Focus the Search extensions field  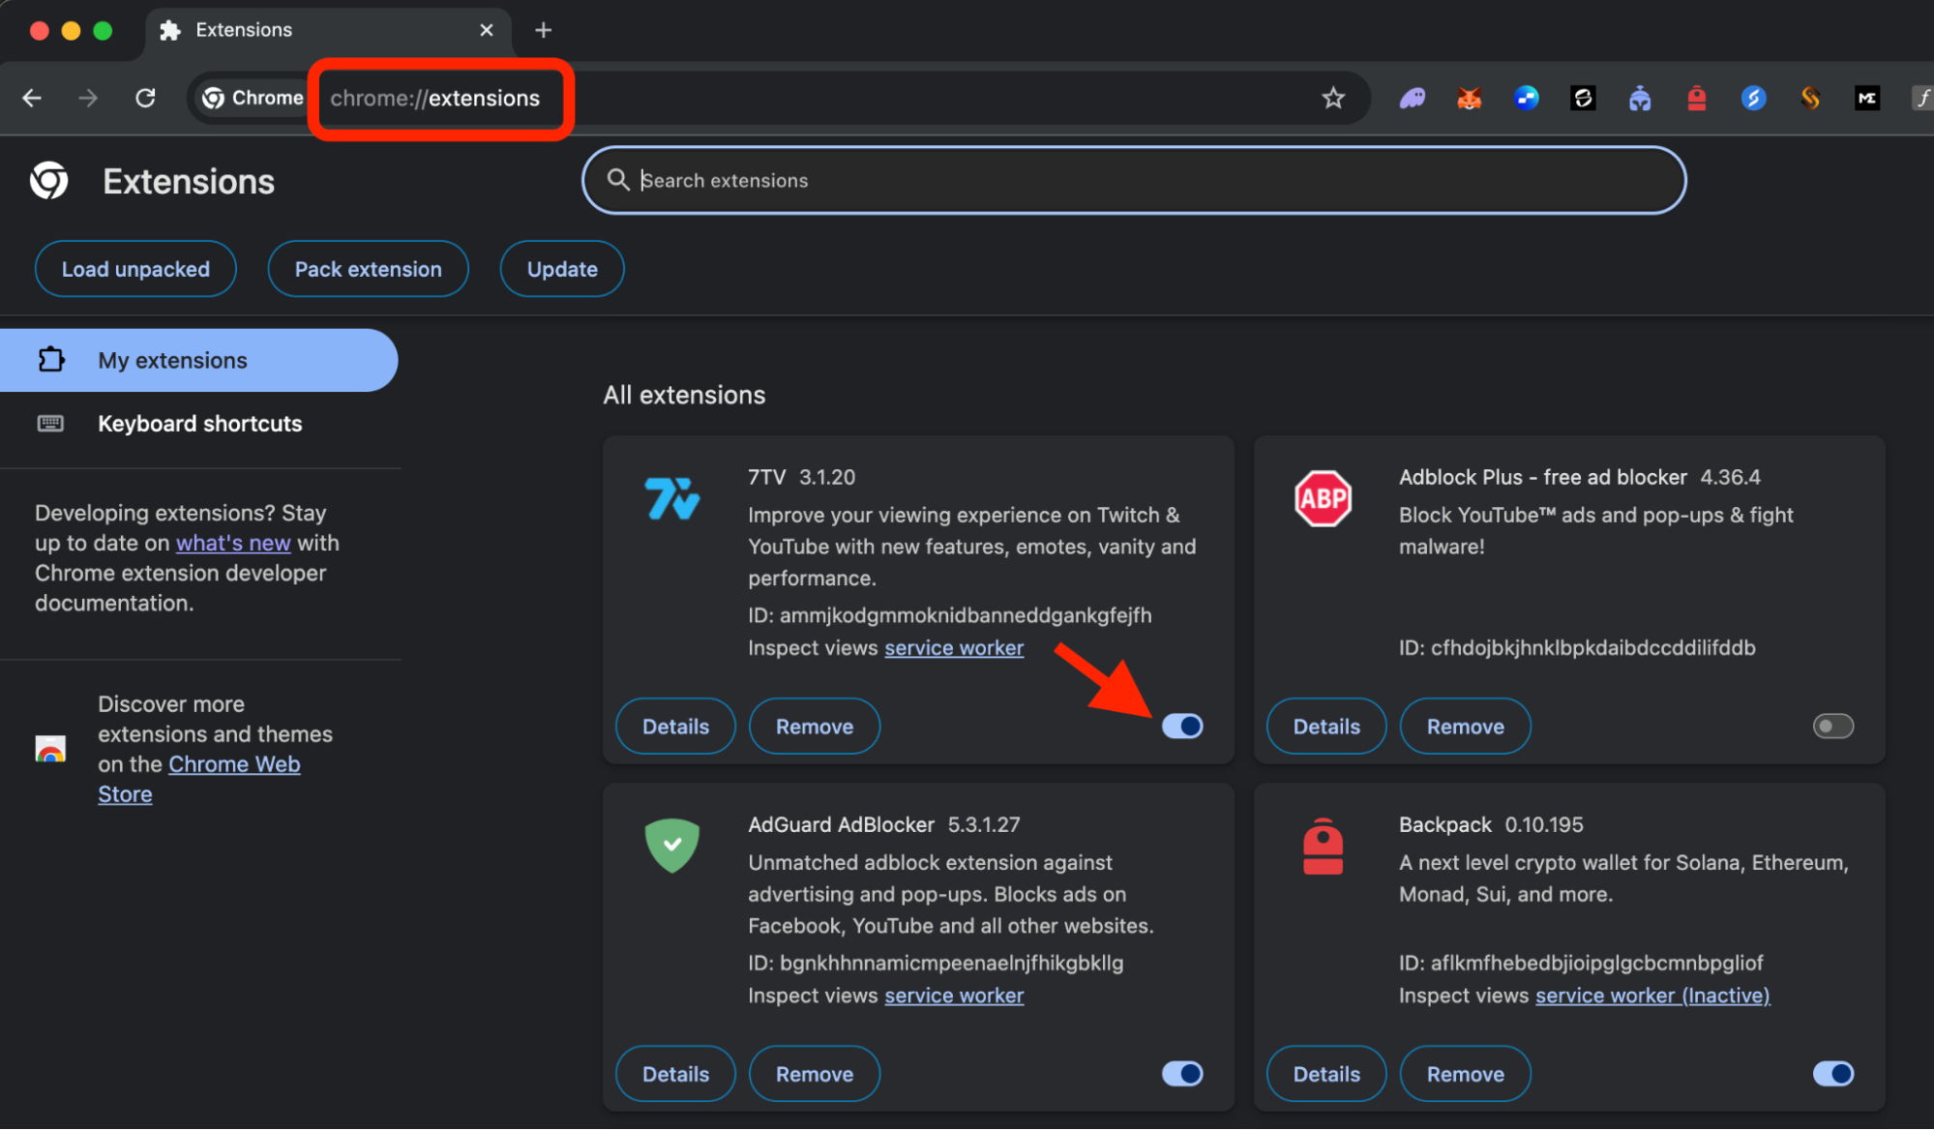[1134, 180]
